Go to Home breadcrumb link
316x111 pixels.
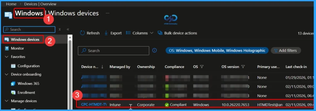[11, 4]
